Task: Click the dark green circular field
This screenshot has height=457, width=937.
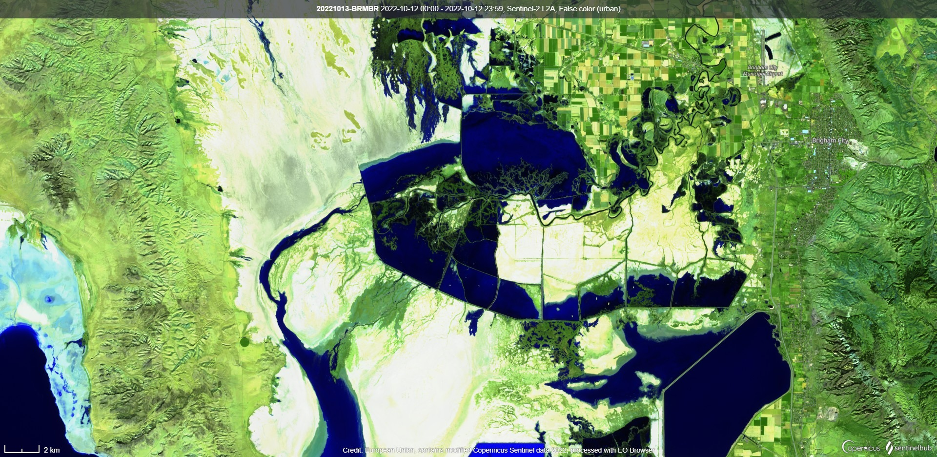Action: pyautogui.click(x=244, y=342)
